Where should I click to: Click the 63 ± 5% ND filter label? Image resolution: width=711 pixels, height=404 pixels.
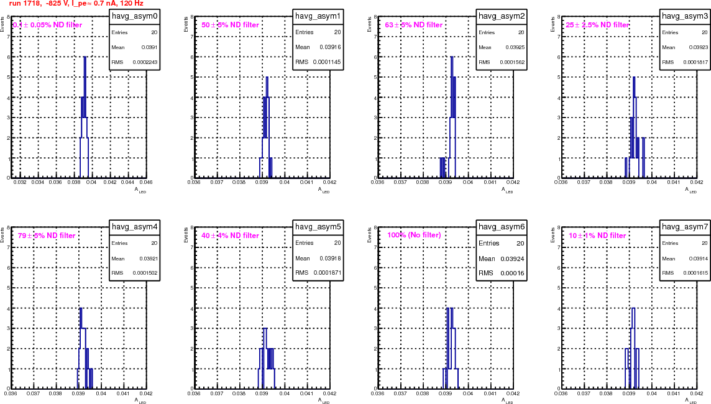(x=413, y=25)
